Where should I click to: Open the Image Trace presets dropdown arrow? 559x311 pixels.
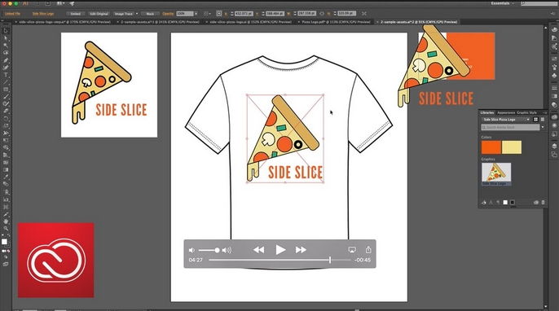click(x=137, y=14)
